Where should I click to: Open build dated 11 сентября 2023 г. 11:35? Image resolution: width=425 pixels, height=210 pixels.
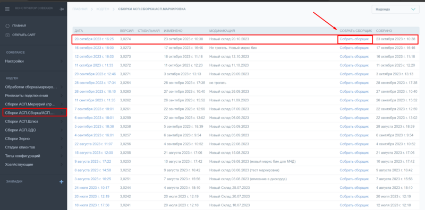coord(95,100)
